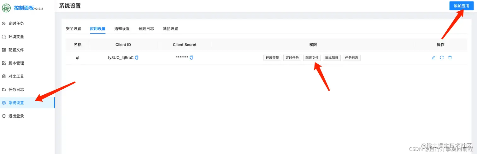
Task: Click the 名称 column header
Action: [x=78, y=45]
